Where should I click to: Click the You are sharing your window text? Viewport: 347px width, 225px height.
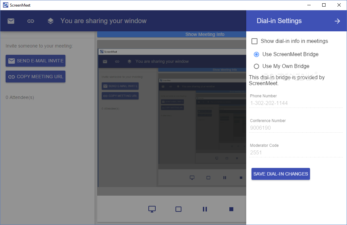pos(103,21)
